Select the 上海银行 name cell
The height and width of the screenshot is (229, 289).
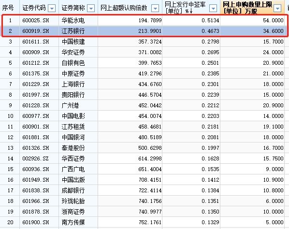tap(73, 84)
